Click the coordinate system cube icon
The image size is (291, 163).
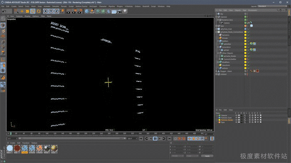62,11
